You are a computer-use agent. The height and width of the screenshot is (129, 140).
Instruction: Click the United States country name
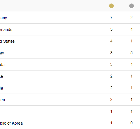pyautogui.click(x=7, y=41)
